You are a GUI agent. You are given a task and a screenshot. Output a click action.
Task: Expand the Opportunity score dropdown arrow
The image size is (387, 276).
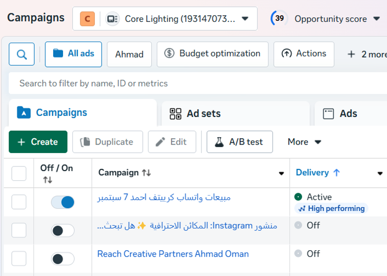(x=377, y=19)
